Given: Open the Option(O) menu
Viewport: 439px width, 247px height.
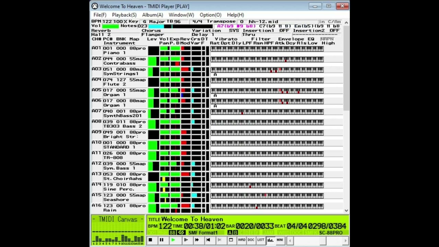Looking at the screenshot, I should point(211,15).
